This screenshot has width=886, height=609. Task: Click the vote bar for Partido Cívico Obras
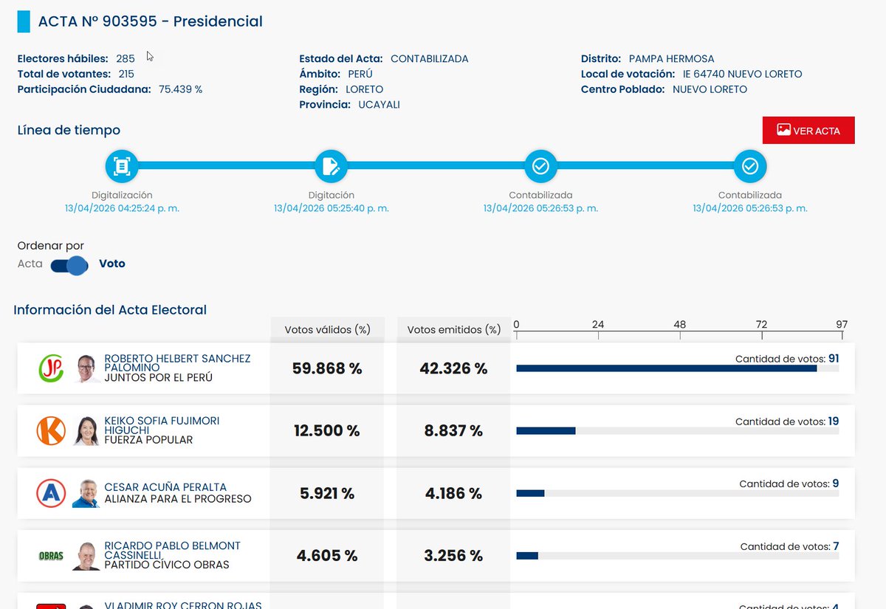677,555
